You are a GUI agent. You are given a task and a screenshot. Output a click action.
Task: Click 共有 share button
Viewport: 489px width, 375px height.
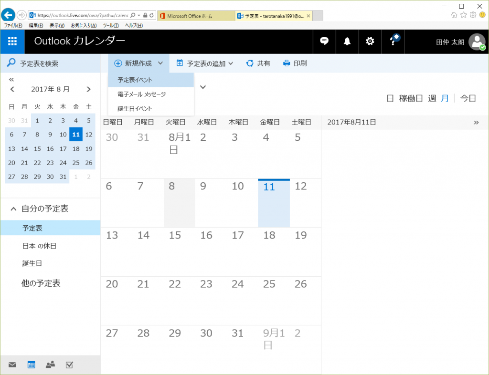point(258,63)
